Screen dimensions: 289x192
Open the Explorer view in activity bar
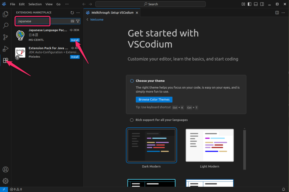click(x=5, y=14)
